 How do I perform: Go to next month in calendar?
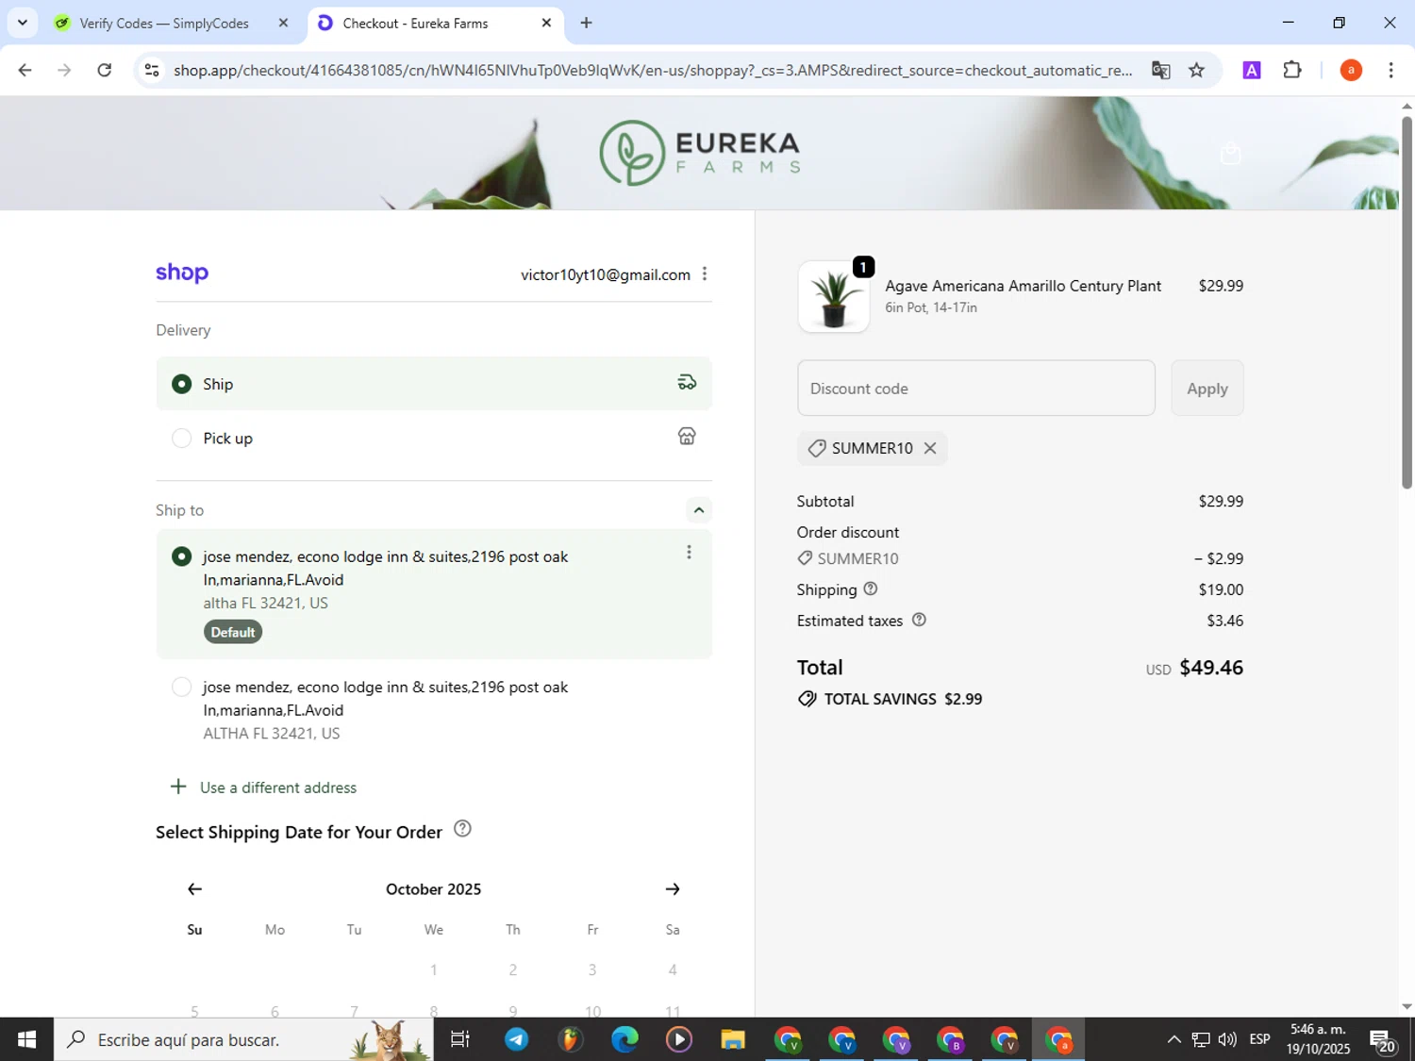[x=673, y=889]
